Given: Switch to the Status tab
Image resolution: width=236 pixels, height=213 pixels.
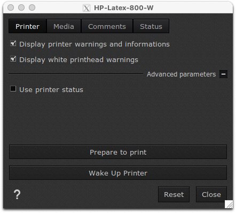Looking at the screenshot, I should pos(151,26).
